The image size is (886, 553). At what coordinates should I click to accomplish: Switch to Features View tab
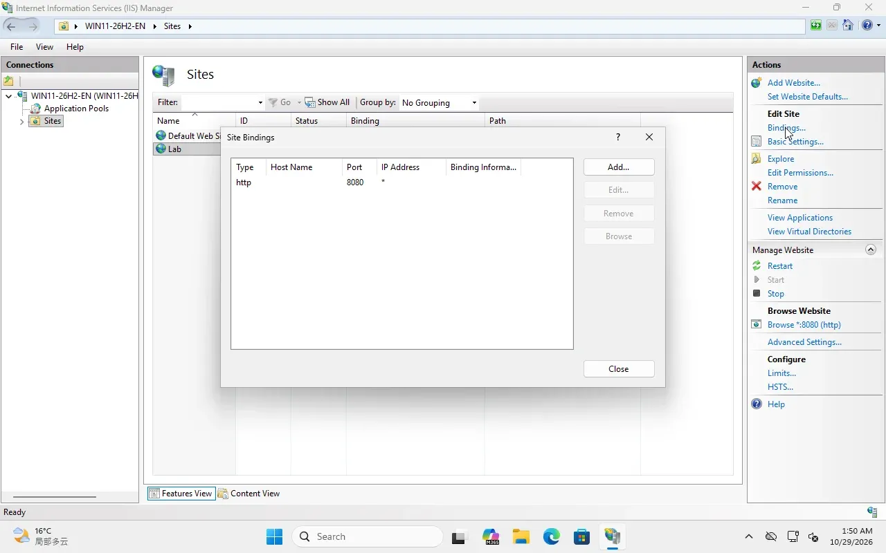pos(180,494)
